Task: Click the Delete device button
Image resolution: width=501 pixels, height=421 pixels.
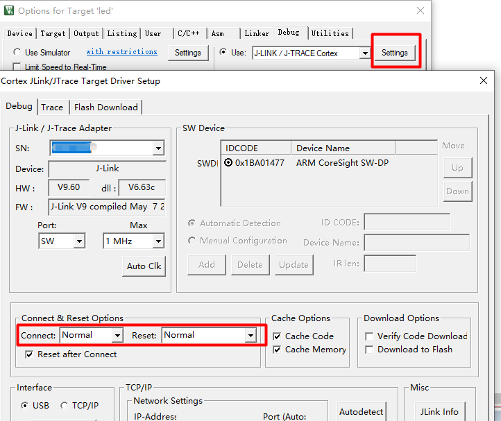Action: point(250,265)
